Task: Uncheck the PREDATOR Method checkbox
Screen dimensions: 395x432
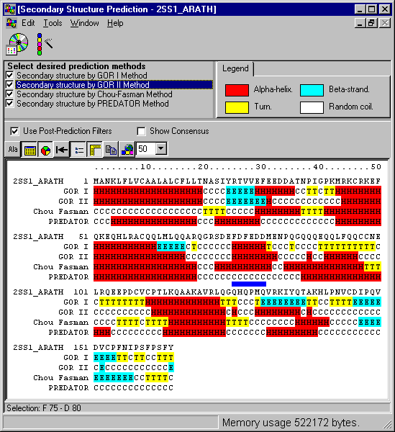Action: pos(9,103)
